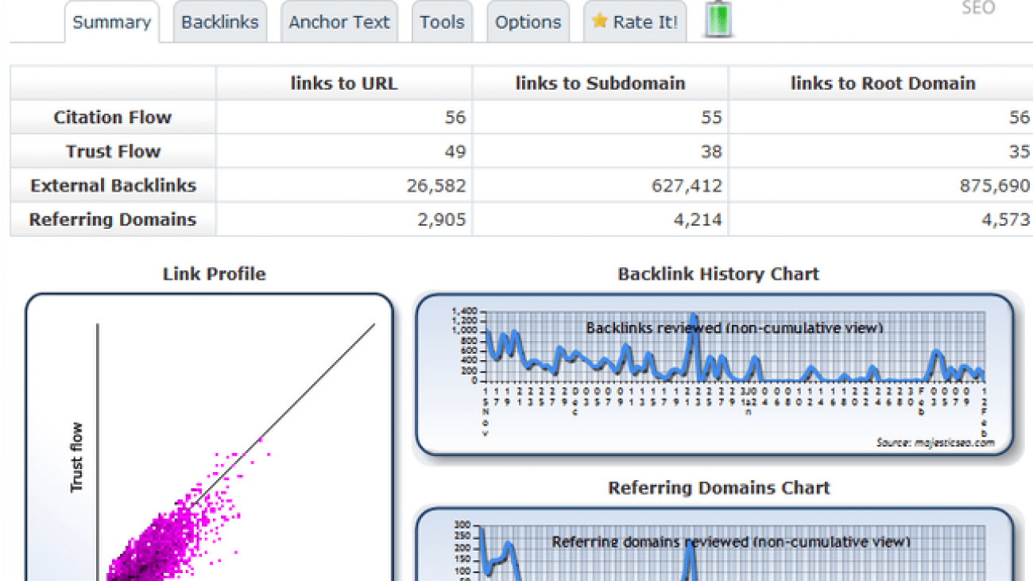This screenshot has width=1033, height=581.
Task: Open the Tools tab
Action: [442, 22]
